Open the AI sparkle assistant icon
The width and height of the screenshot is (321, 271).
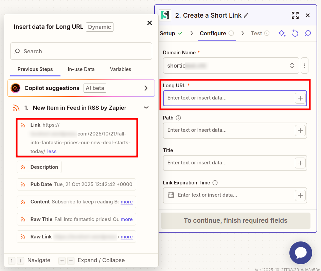pos(282,33)
